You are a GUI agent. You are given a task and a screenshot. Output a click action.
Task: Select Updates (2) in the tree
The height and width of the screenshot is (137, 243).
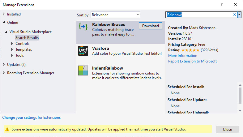click(x=16, y=64)
